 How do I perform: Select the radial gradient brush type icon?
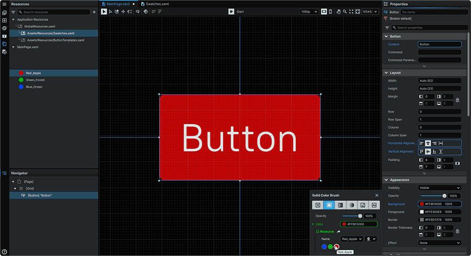[352, 205]
